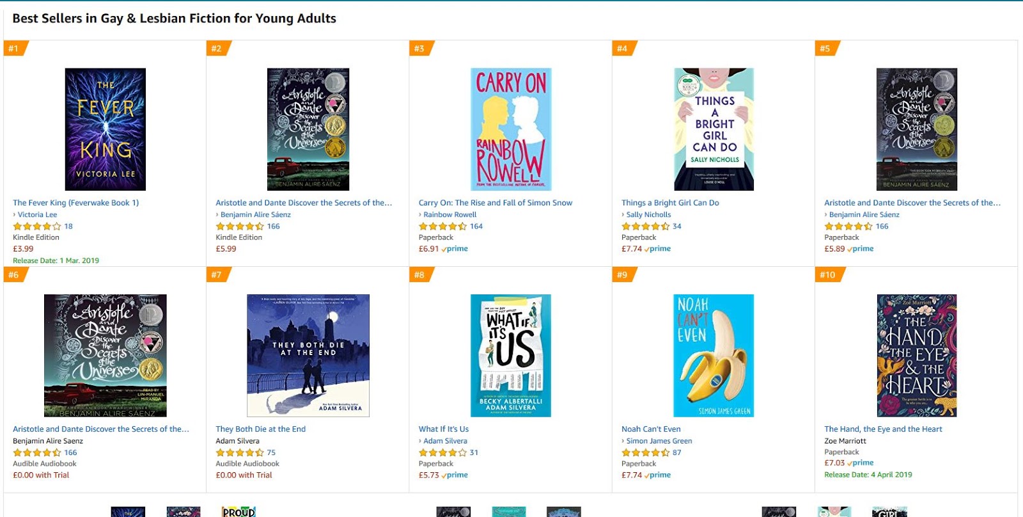The height and width of the screenshot is (517, 1023).
Task: Open the #6 Aristotle and Dante audiobook cover
Action: (x=105, y=355)
